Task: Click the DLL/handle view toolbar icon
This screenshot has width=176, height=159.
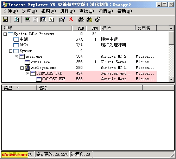Action: [51, 19]
